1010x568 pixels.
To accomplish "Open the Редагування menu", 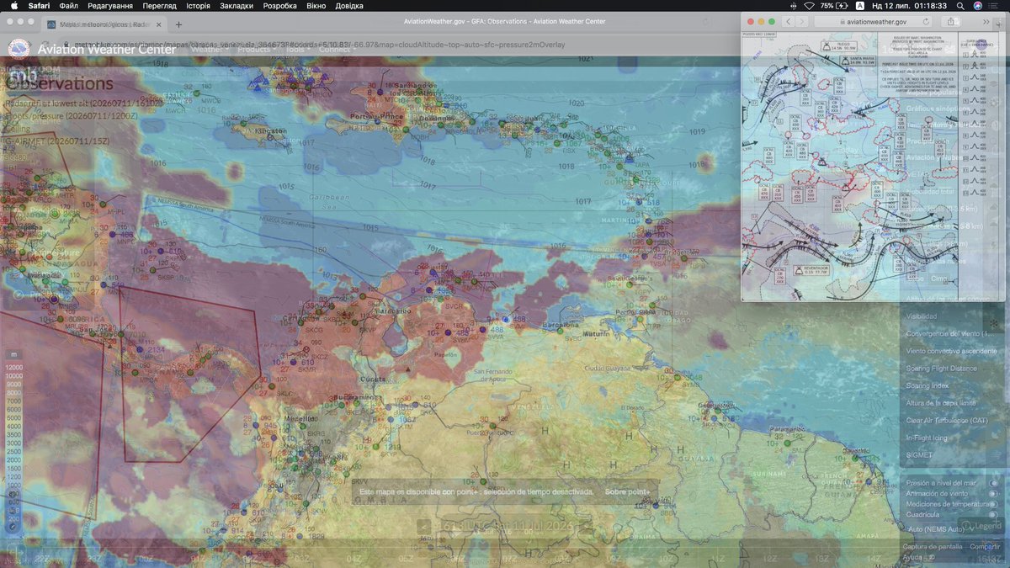I will click(x=109, y=5).
